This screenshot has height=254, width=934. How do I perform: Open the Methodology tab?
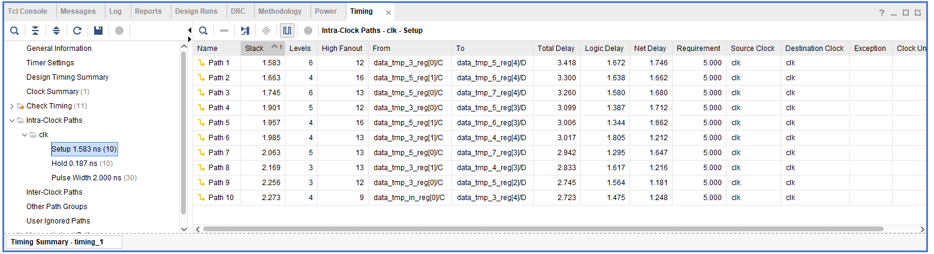click(x=280, y=11)
